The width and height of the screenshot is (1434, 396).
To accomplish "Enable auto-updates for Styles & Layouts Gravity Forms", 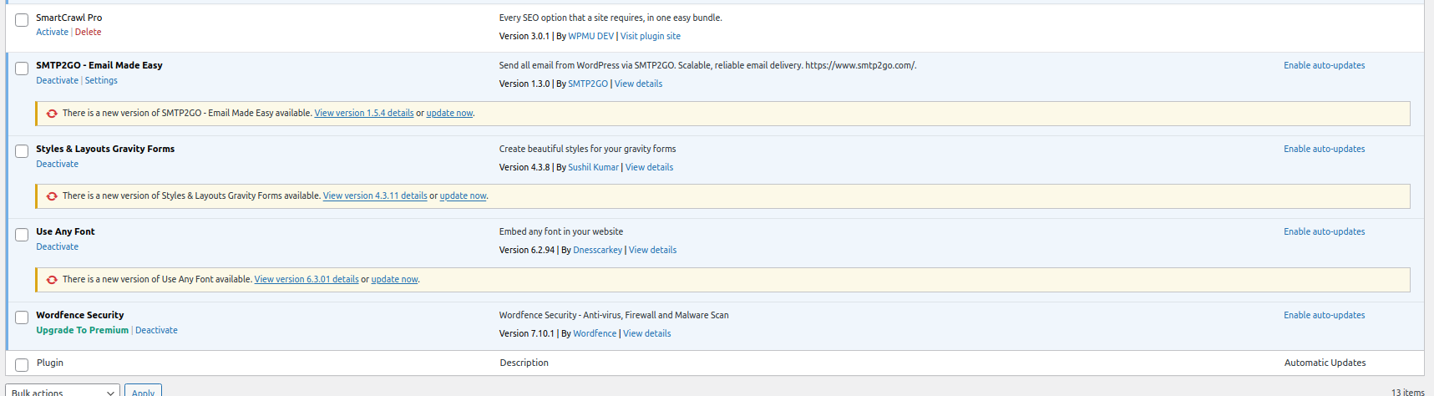I will pos(1324,150).
